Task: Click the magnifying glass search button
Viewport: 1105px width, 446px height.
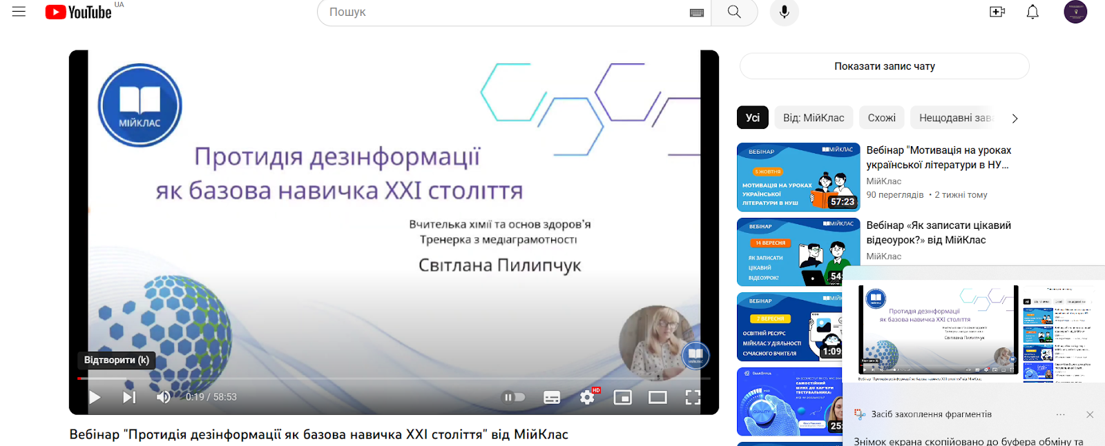Action: (735, 12)
